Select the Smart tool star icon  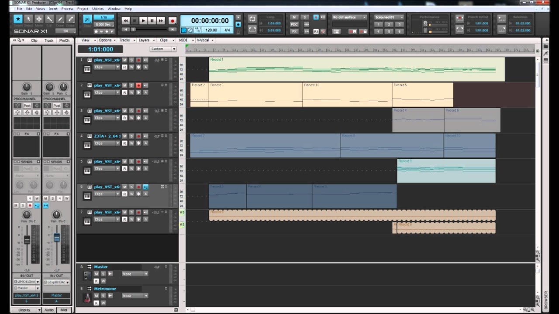click(18, 19)
